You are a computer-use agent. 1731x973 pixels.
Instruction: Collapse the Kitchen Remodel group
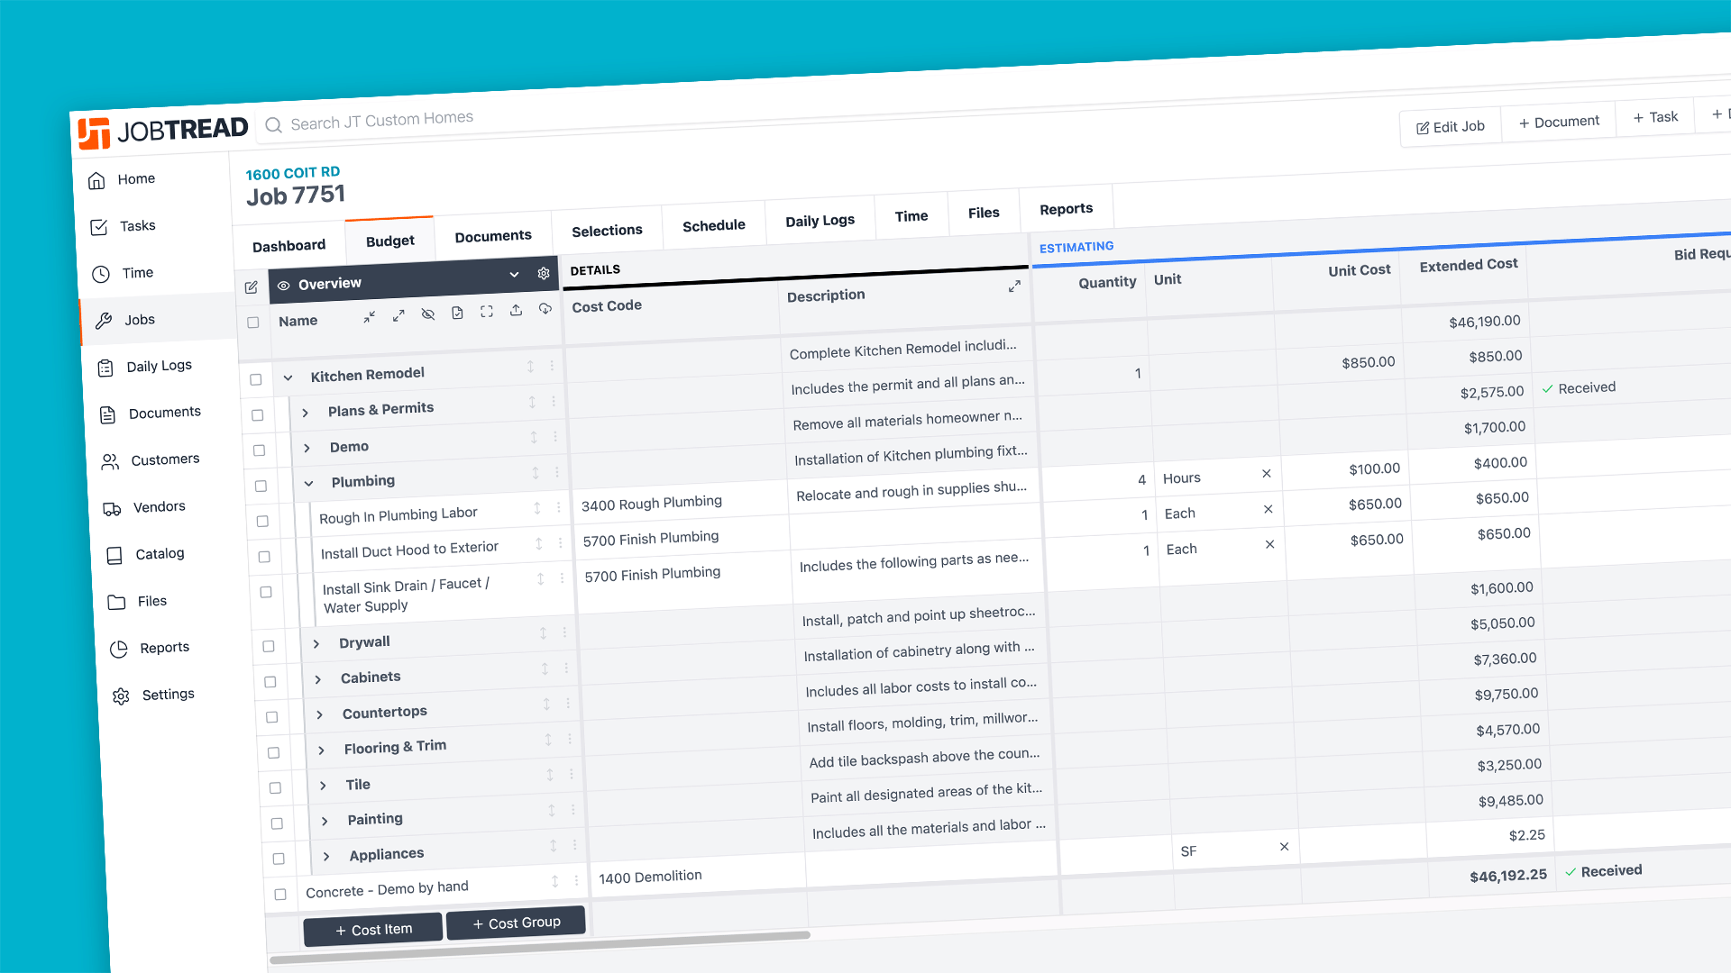288,378
